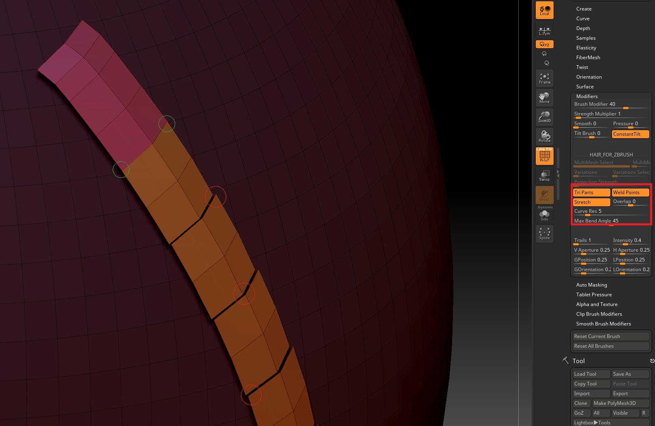Expand the Auto Masking section
The width and height of the screenshot is (655, 426).
(591, 285)
